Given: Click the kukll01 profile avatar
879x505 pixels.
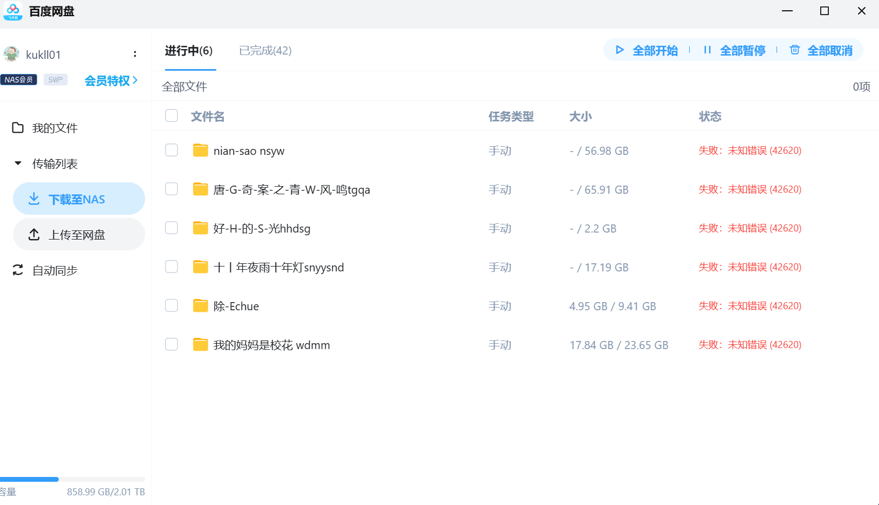Looking at the screenshot, I should [12, 53].
